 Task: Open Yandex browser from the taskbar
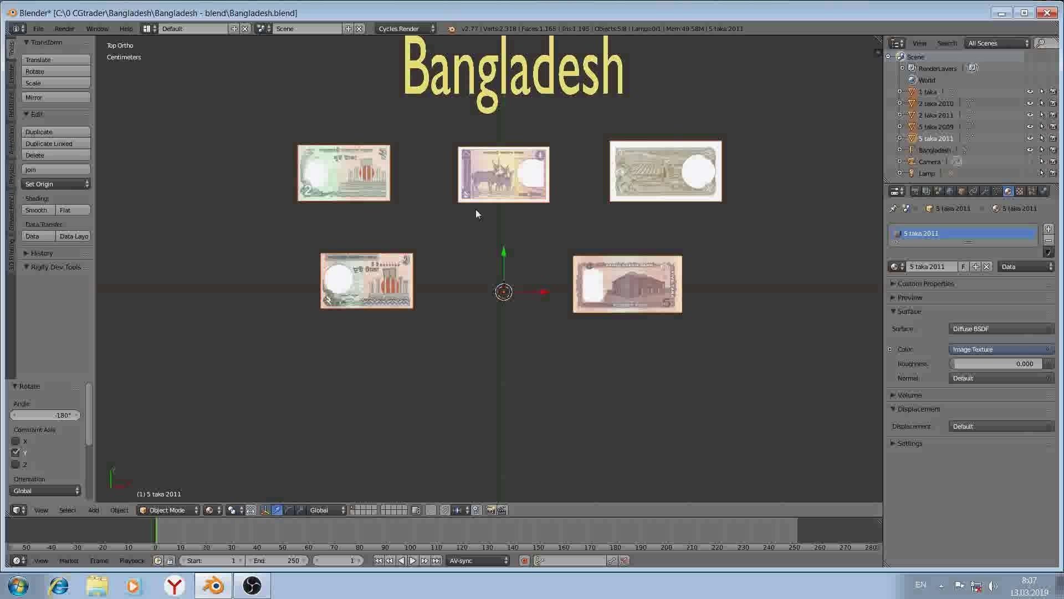click(175, 586)
